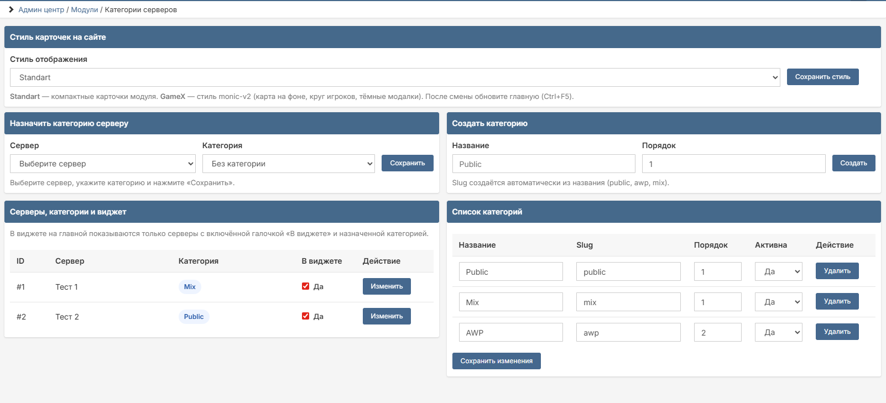This screenshot has height=403, width=886.
Task: Focus the new category Название field
Action: pos(544,164)
